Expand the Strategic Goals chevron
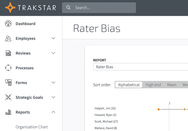 (x=53, y=97)
